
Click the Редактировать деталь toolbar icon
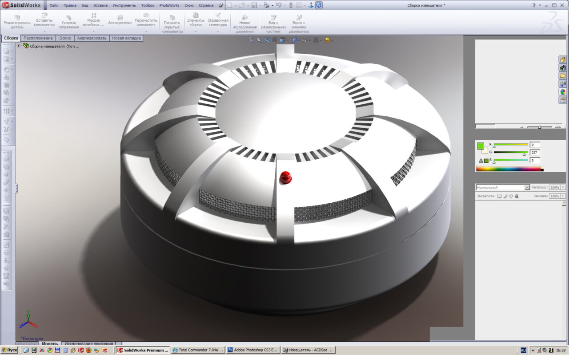pos(17,21)
